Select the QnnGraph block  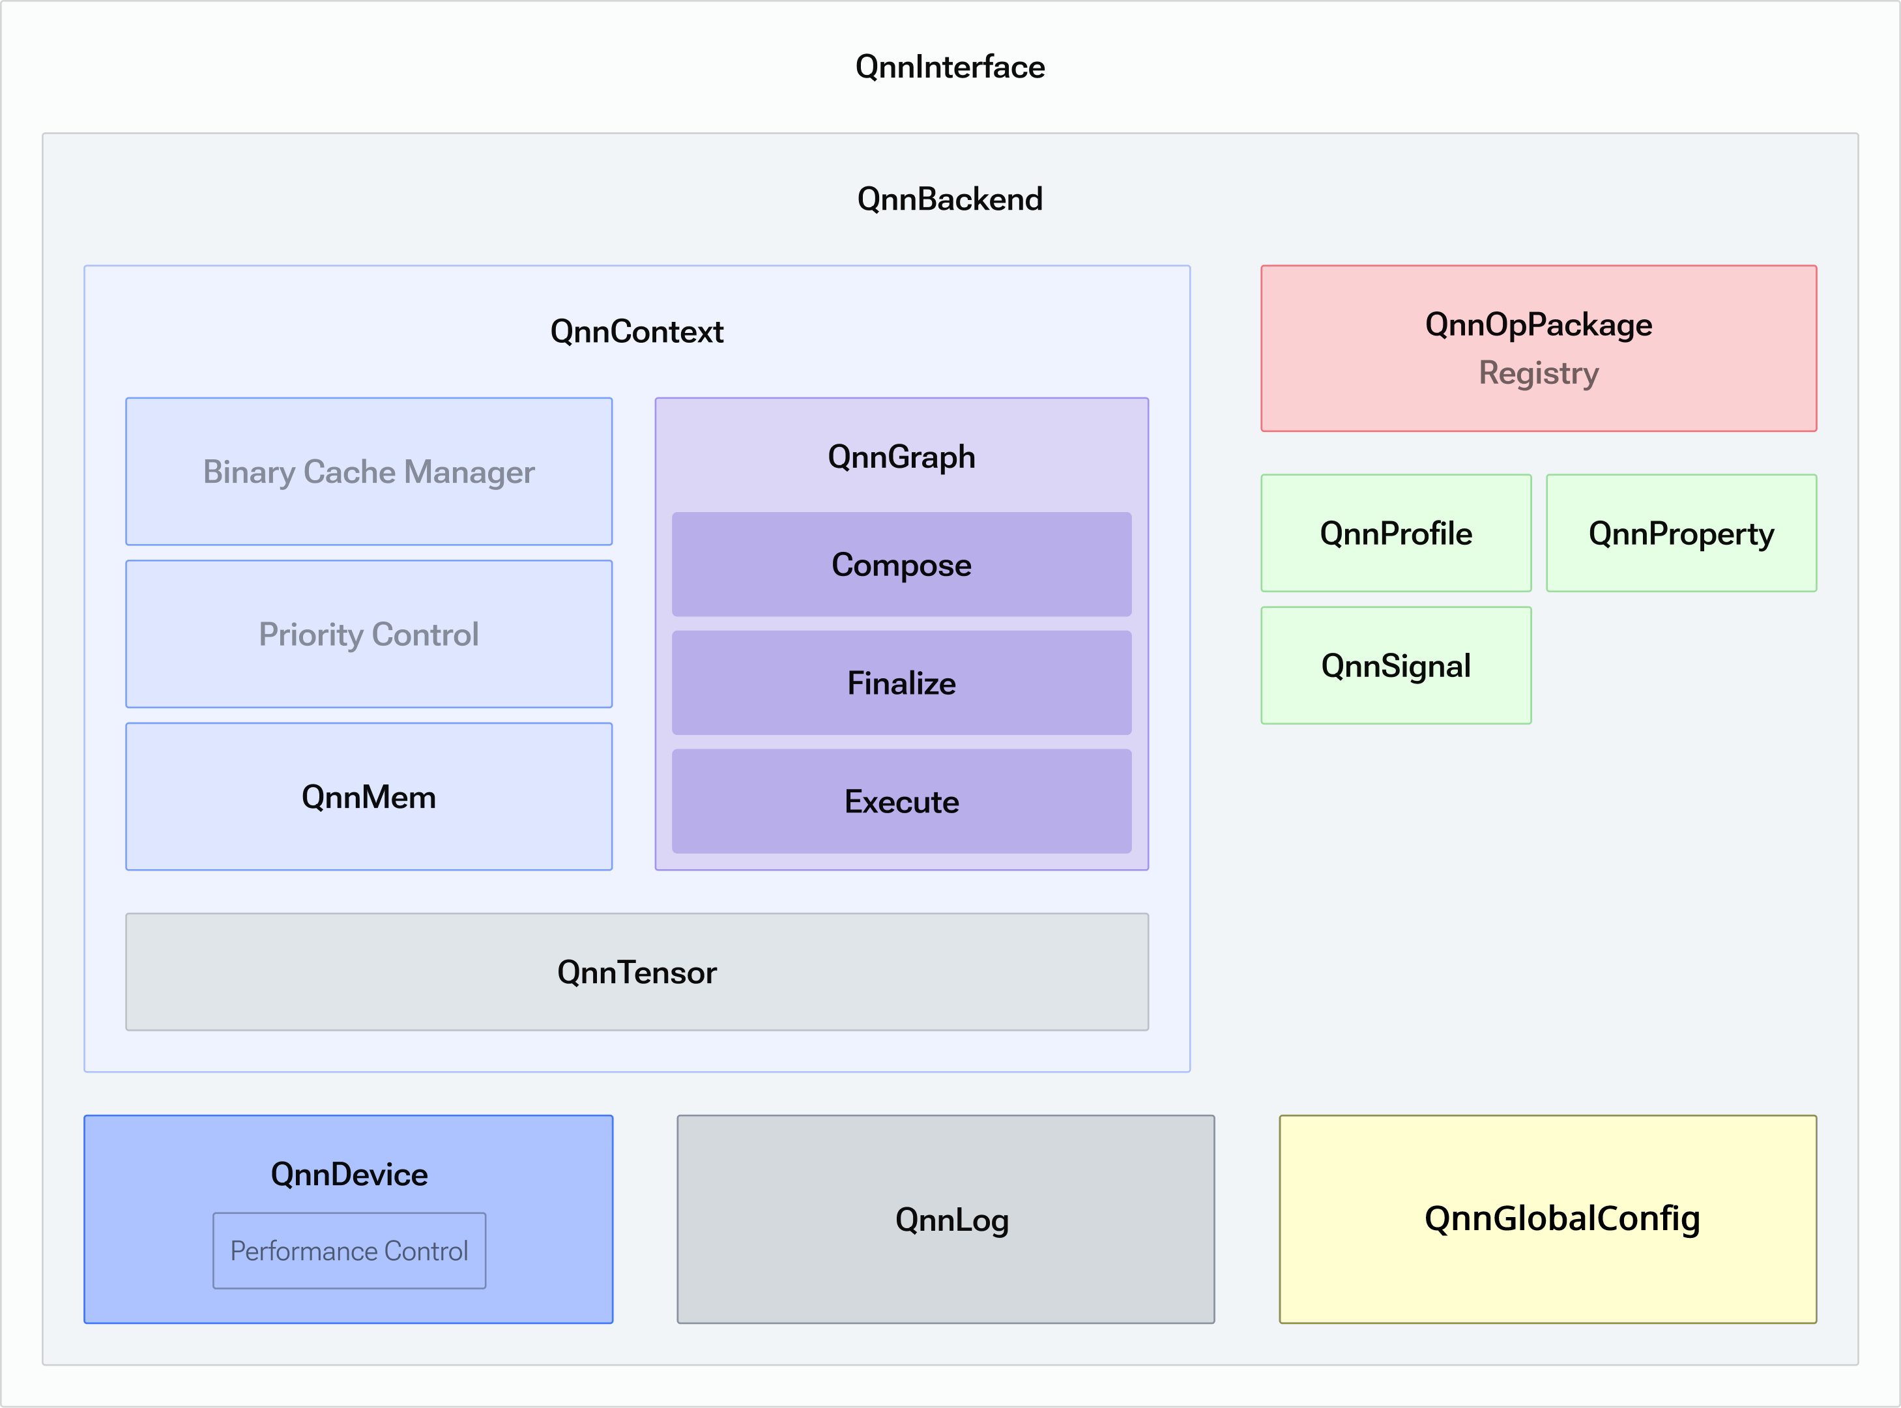(x=901, y=457)
